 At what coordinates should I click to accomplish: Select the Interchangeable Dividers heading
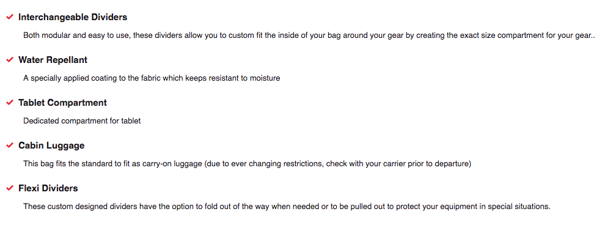[x=73, y=17]
